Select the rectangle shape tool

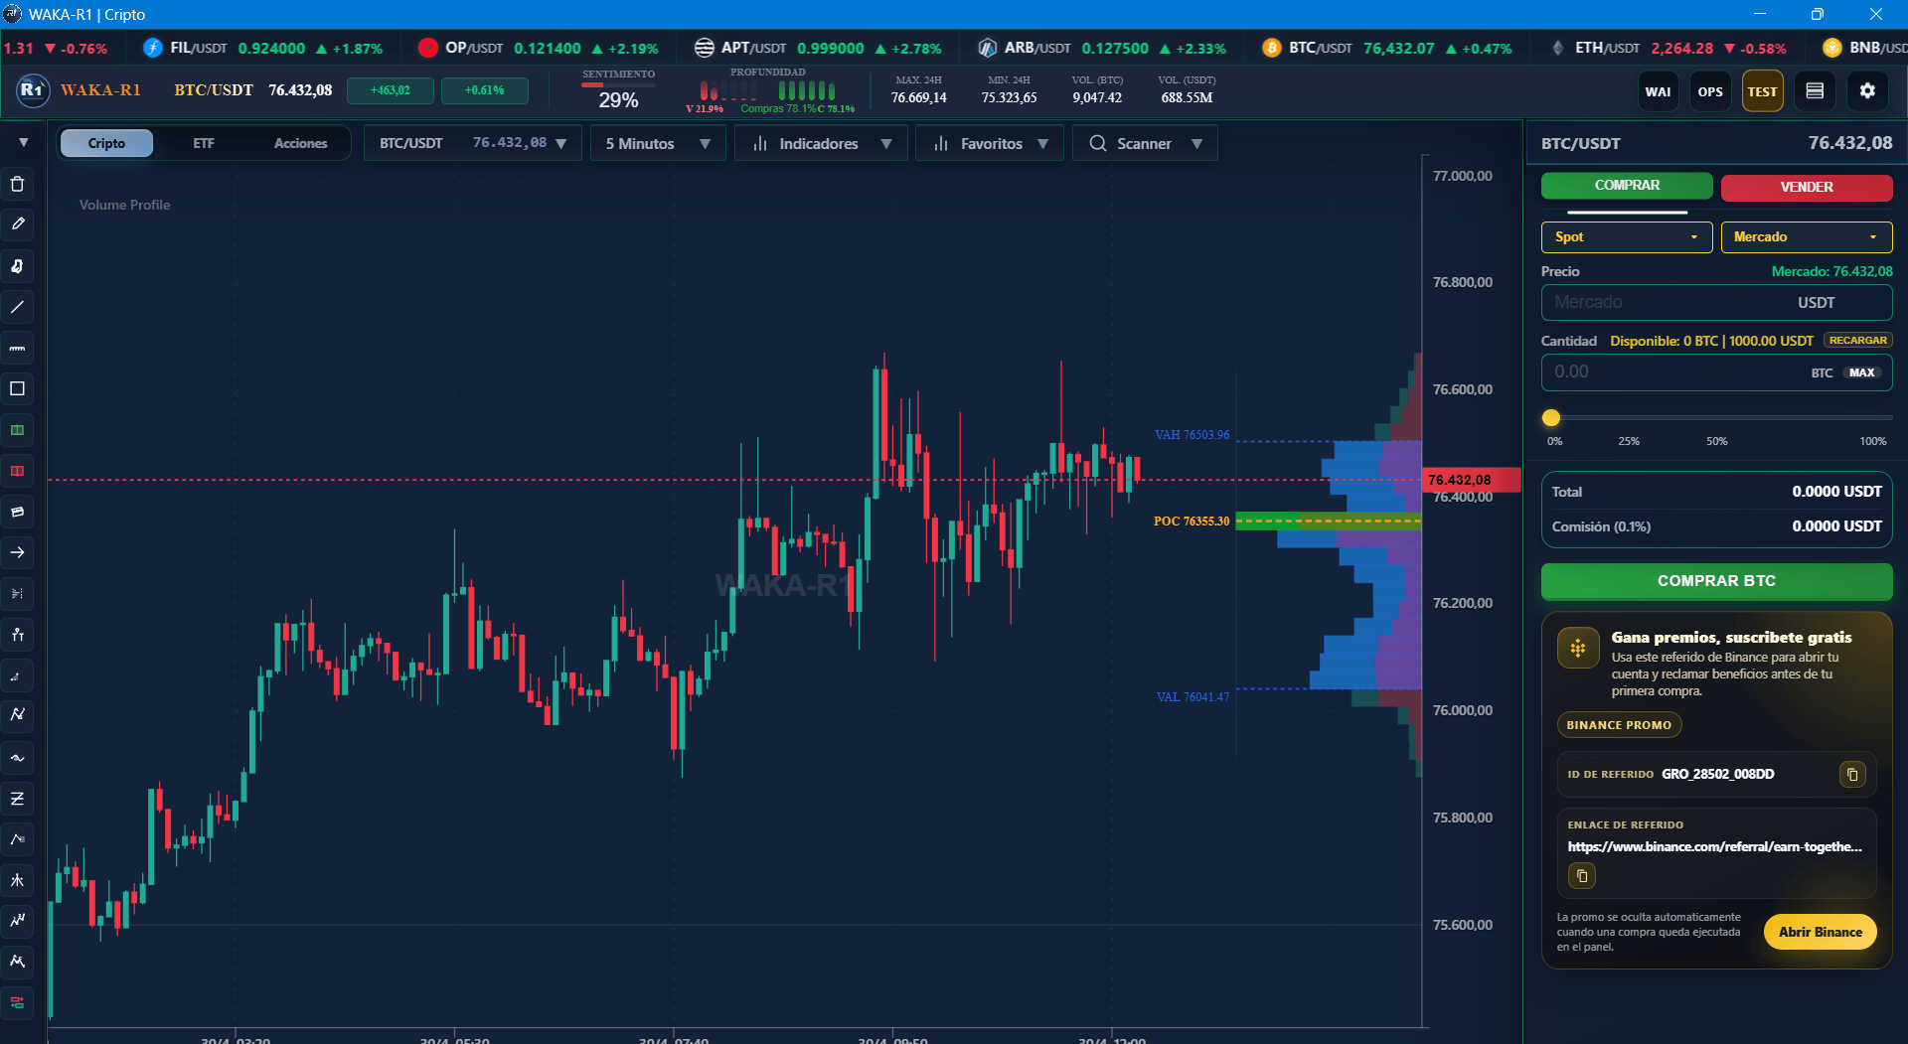[17, 388]
